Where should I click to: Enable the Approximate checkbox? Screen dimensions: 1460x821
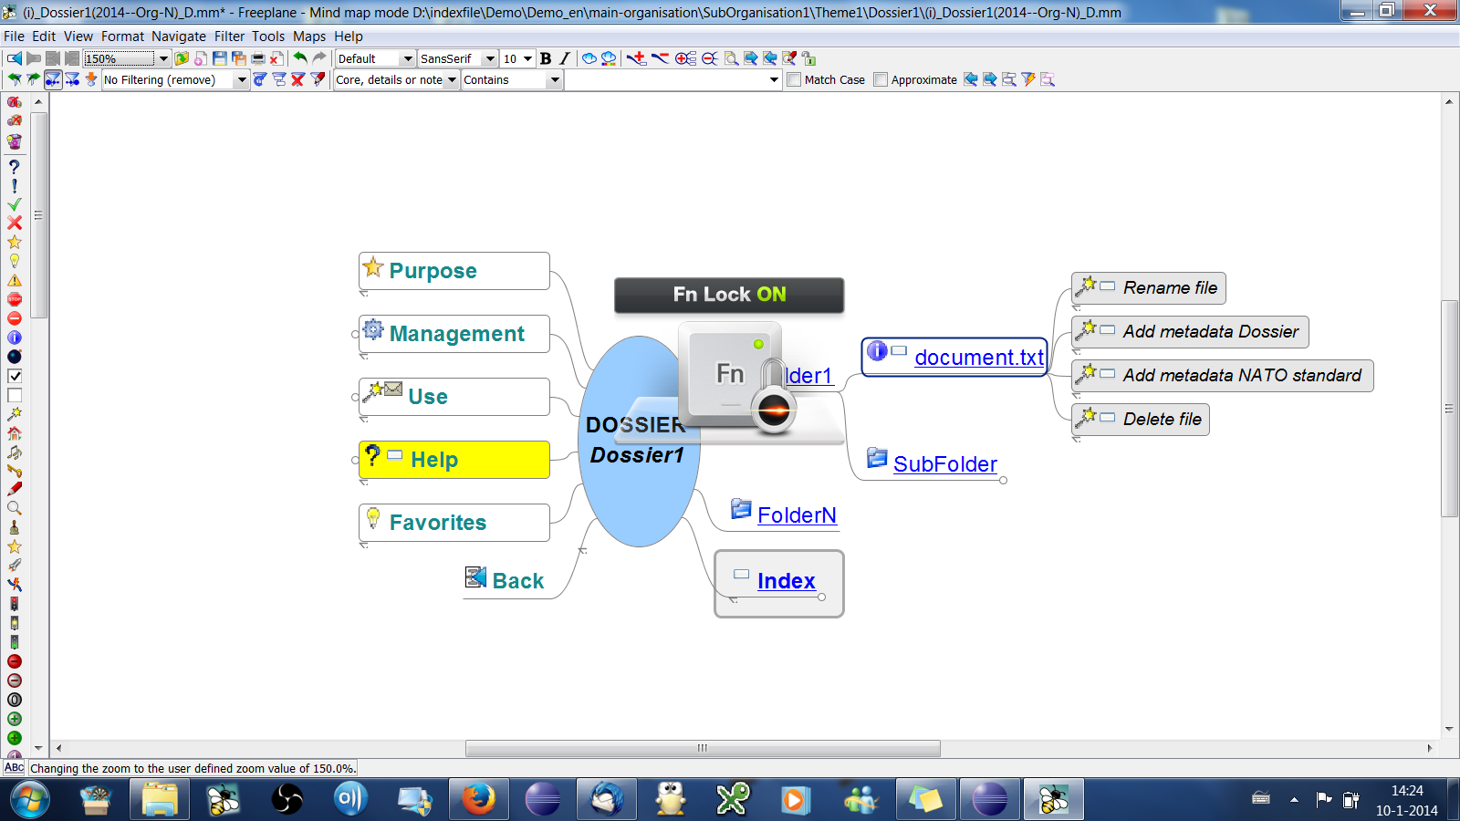point(881,80)
